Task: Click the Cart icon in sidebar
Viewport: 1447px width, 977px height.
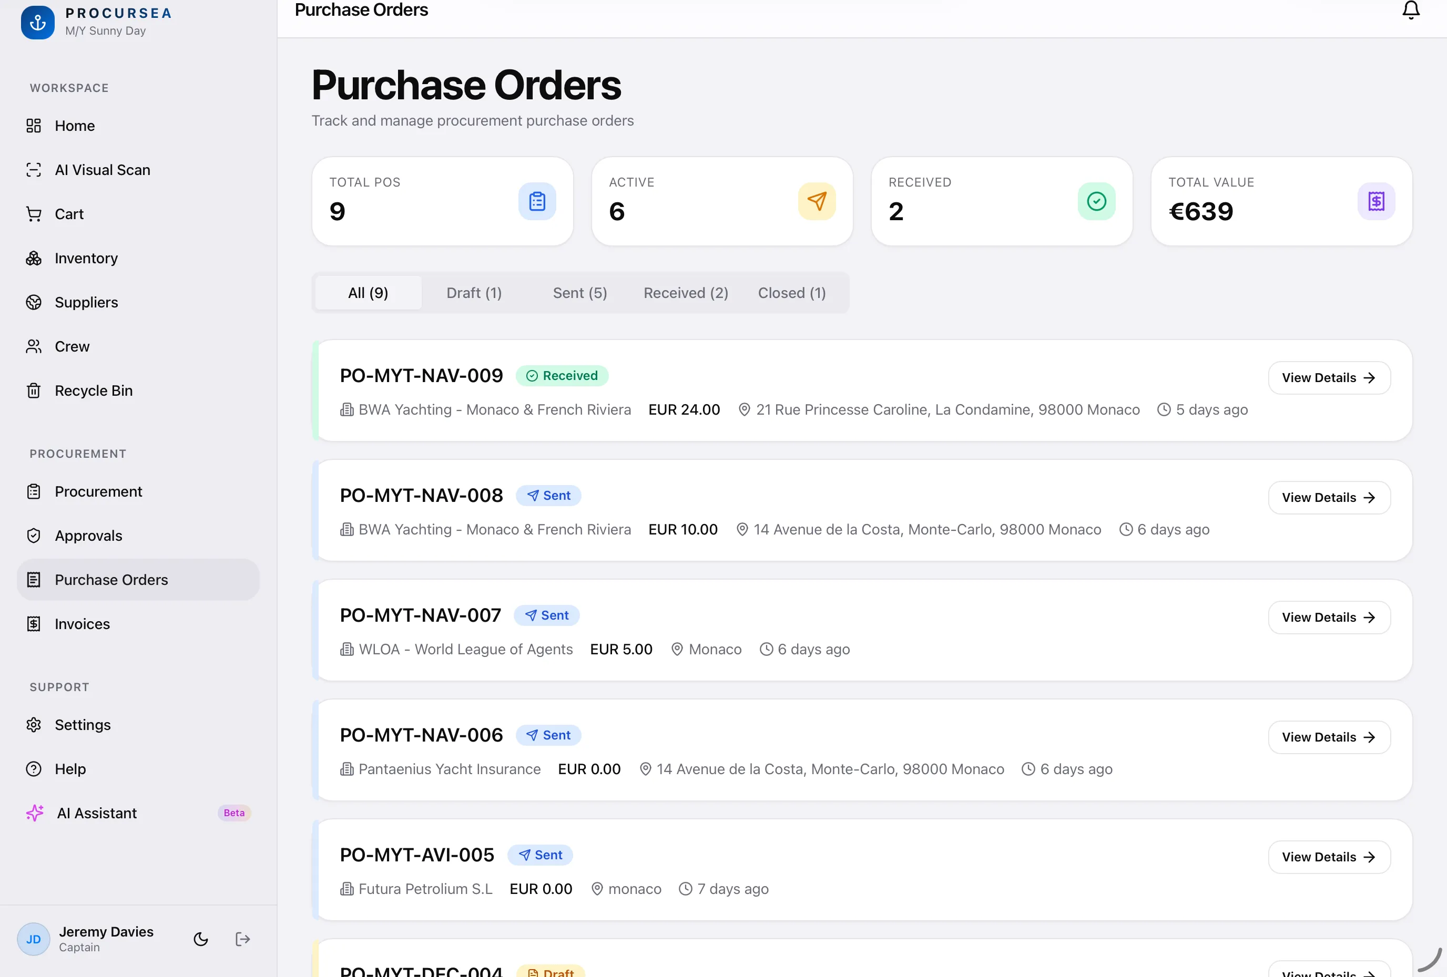Action: coord(34,214)
